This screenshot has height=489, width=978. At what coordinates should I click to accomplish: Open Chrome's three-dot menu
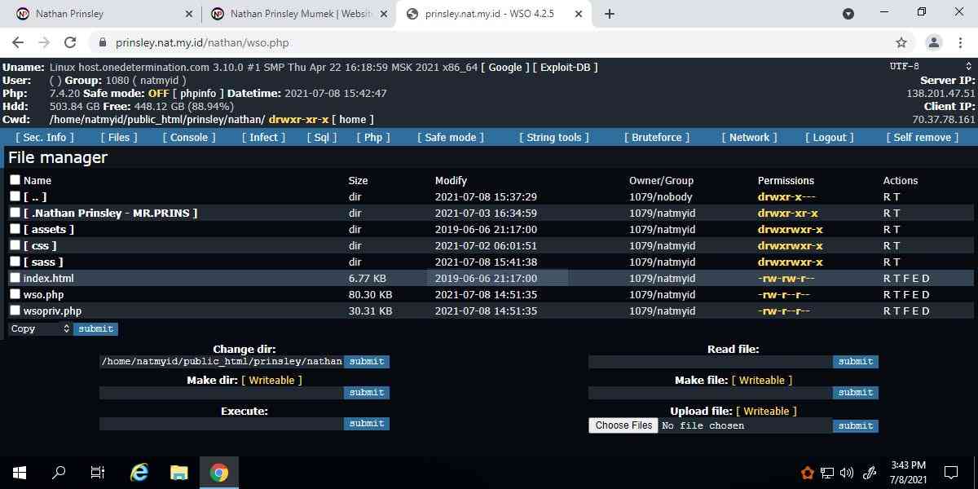(959, 42)
